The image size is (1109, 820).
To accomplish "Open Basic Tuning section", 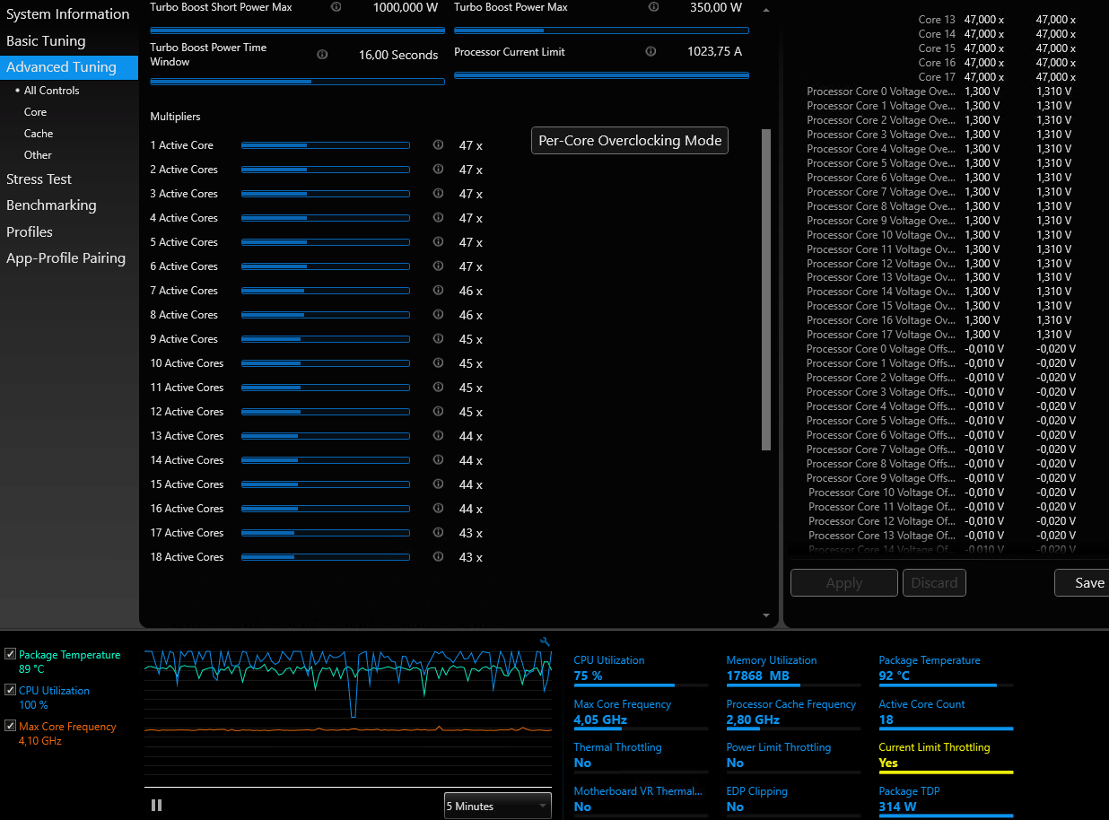I will [46, 40].
